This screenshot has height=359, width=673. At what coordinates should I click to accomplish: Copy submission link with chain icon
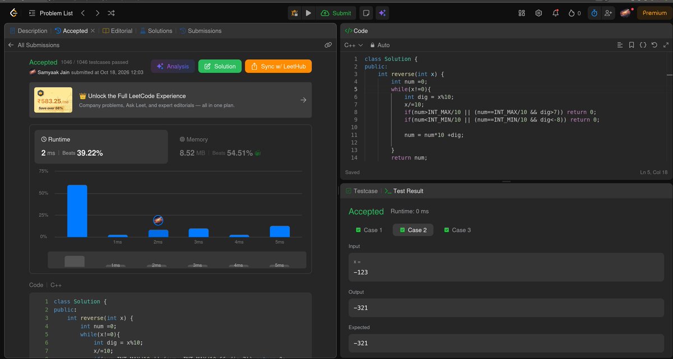tap(328, 45)
